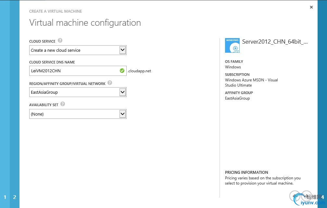Click the Windows Server image disk icon
Image resolution: width=327 pixels, height=208 pixels.
pos(232,46)
